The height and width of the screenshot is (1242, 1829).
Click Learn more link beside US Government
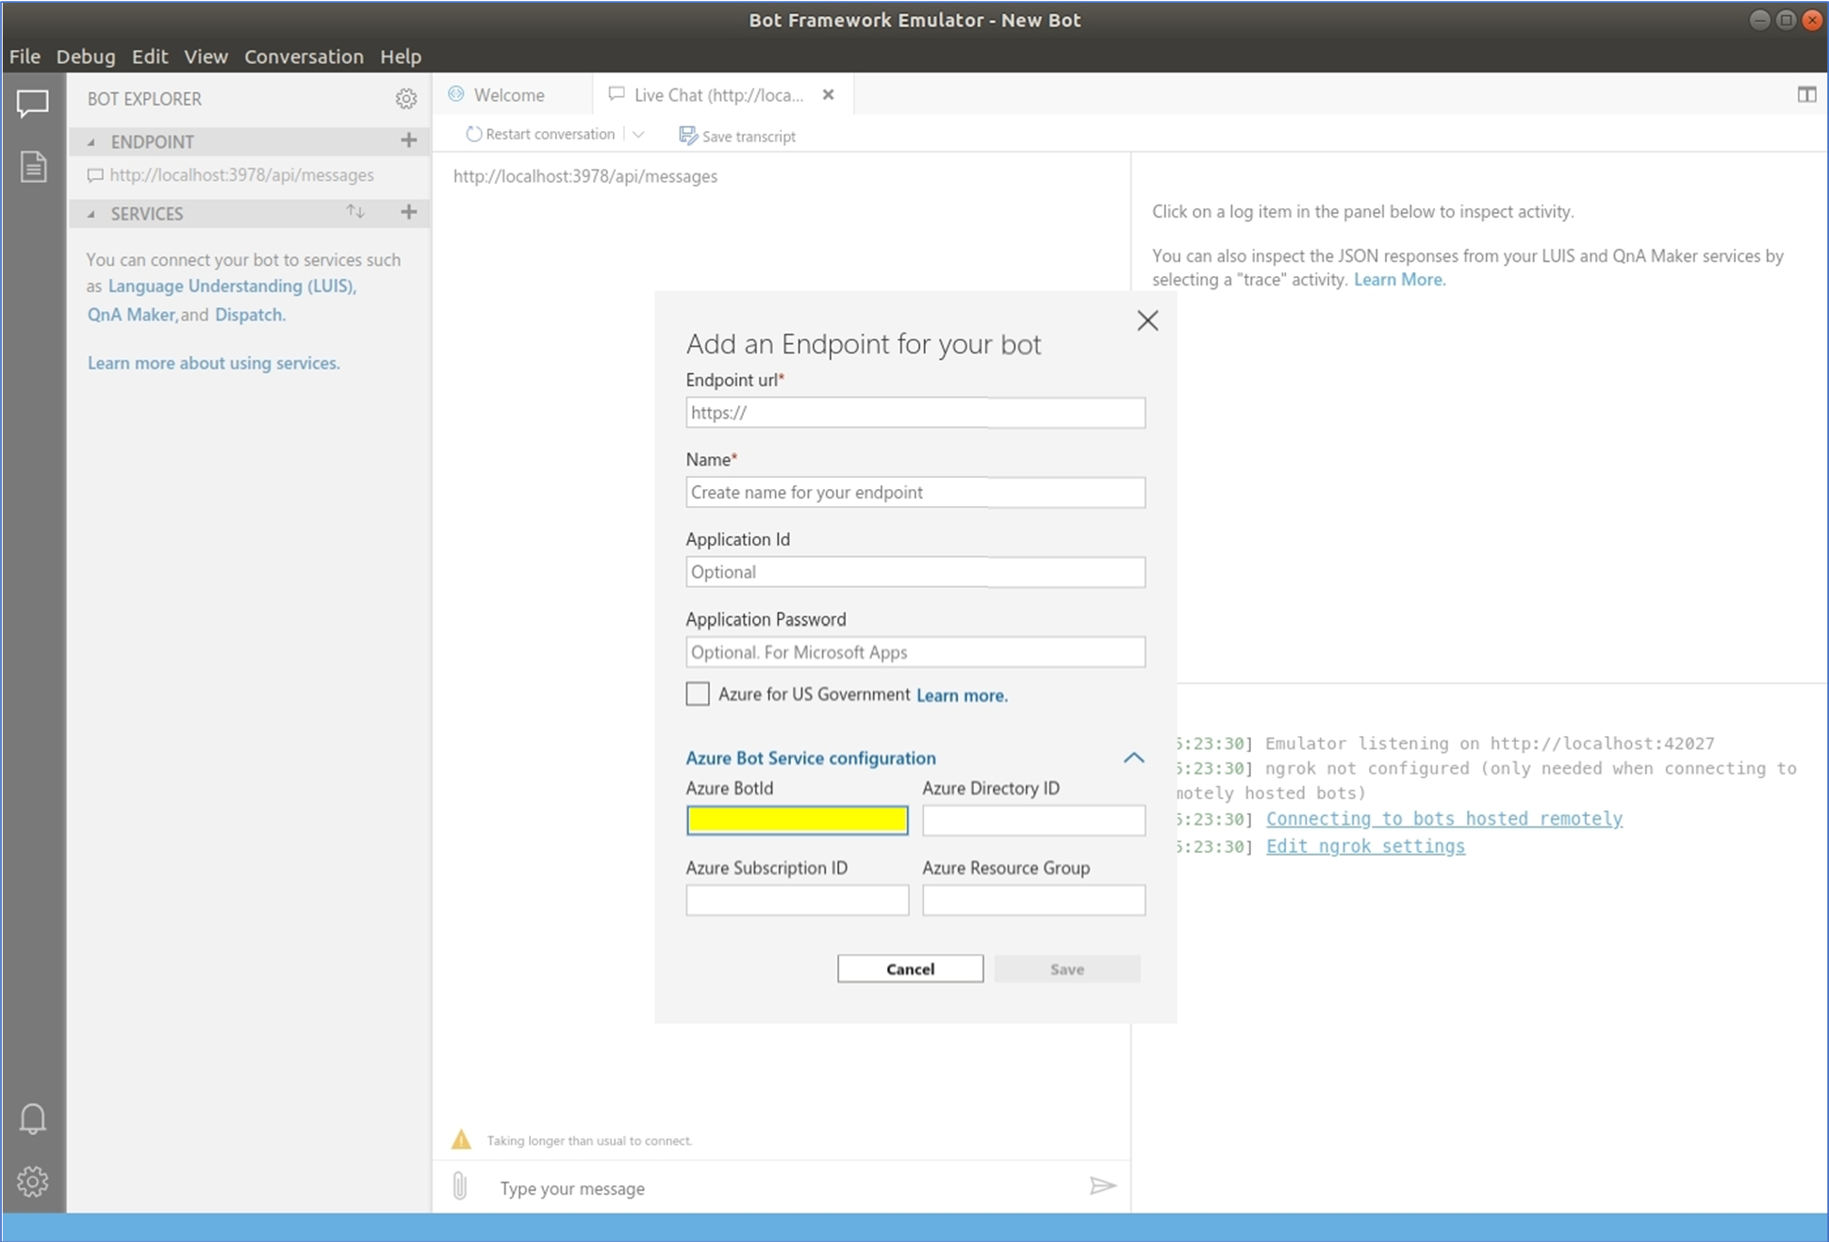962,695
